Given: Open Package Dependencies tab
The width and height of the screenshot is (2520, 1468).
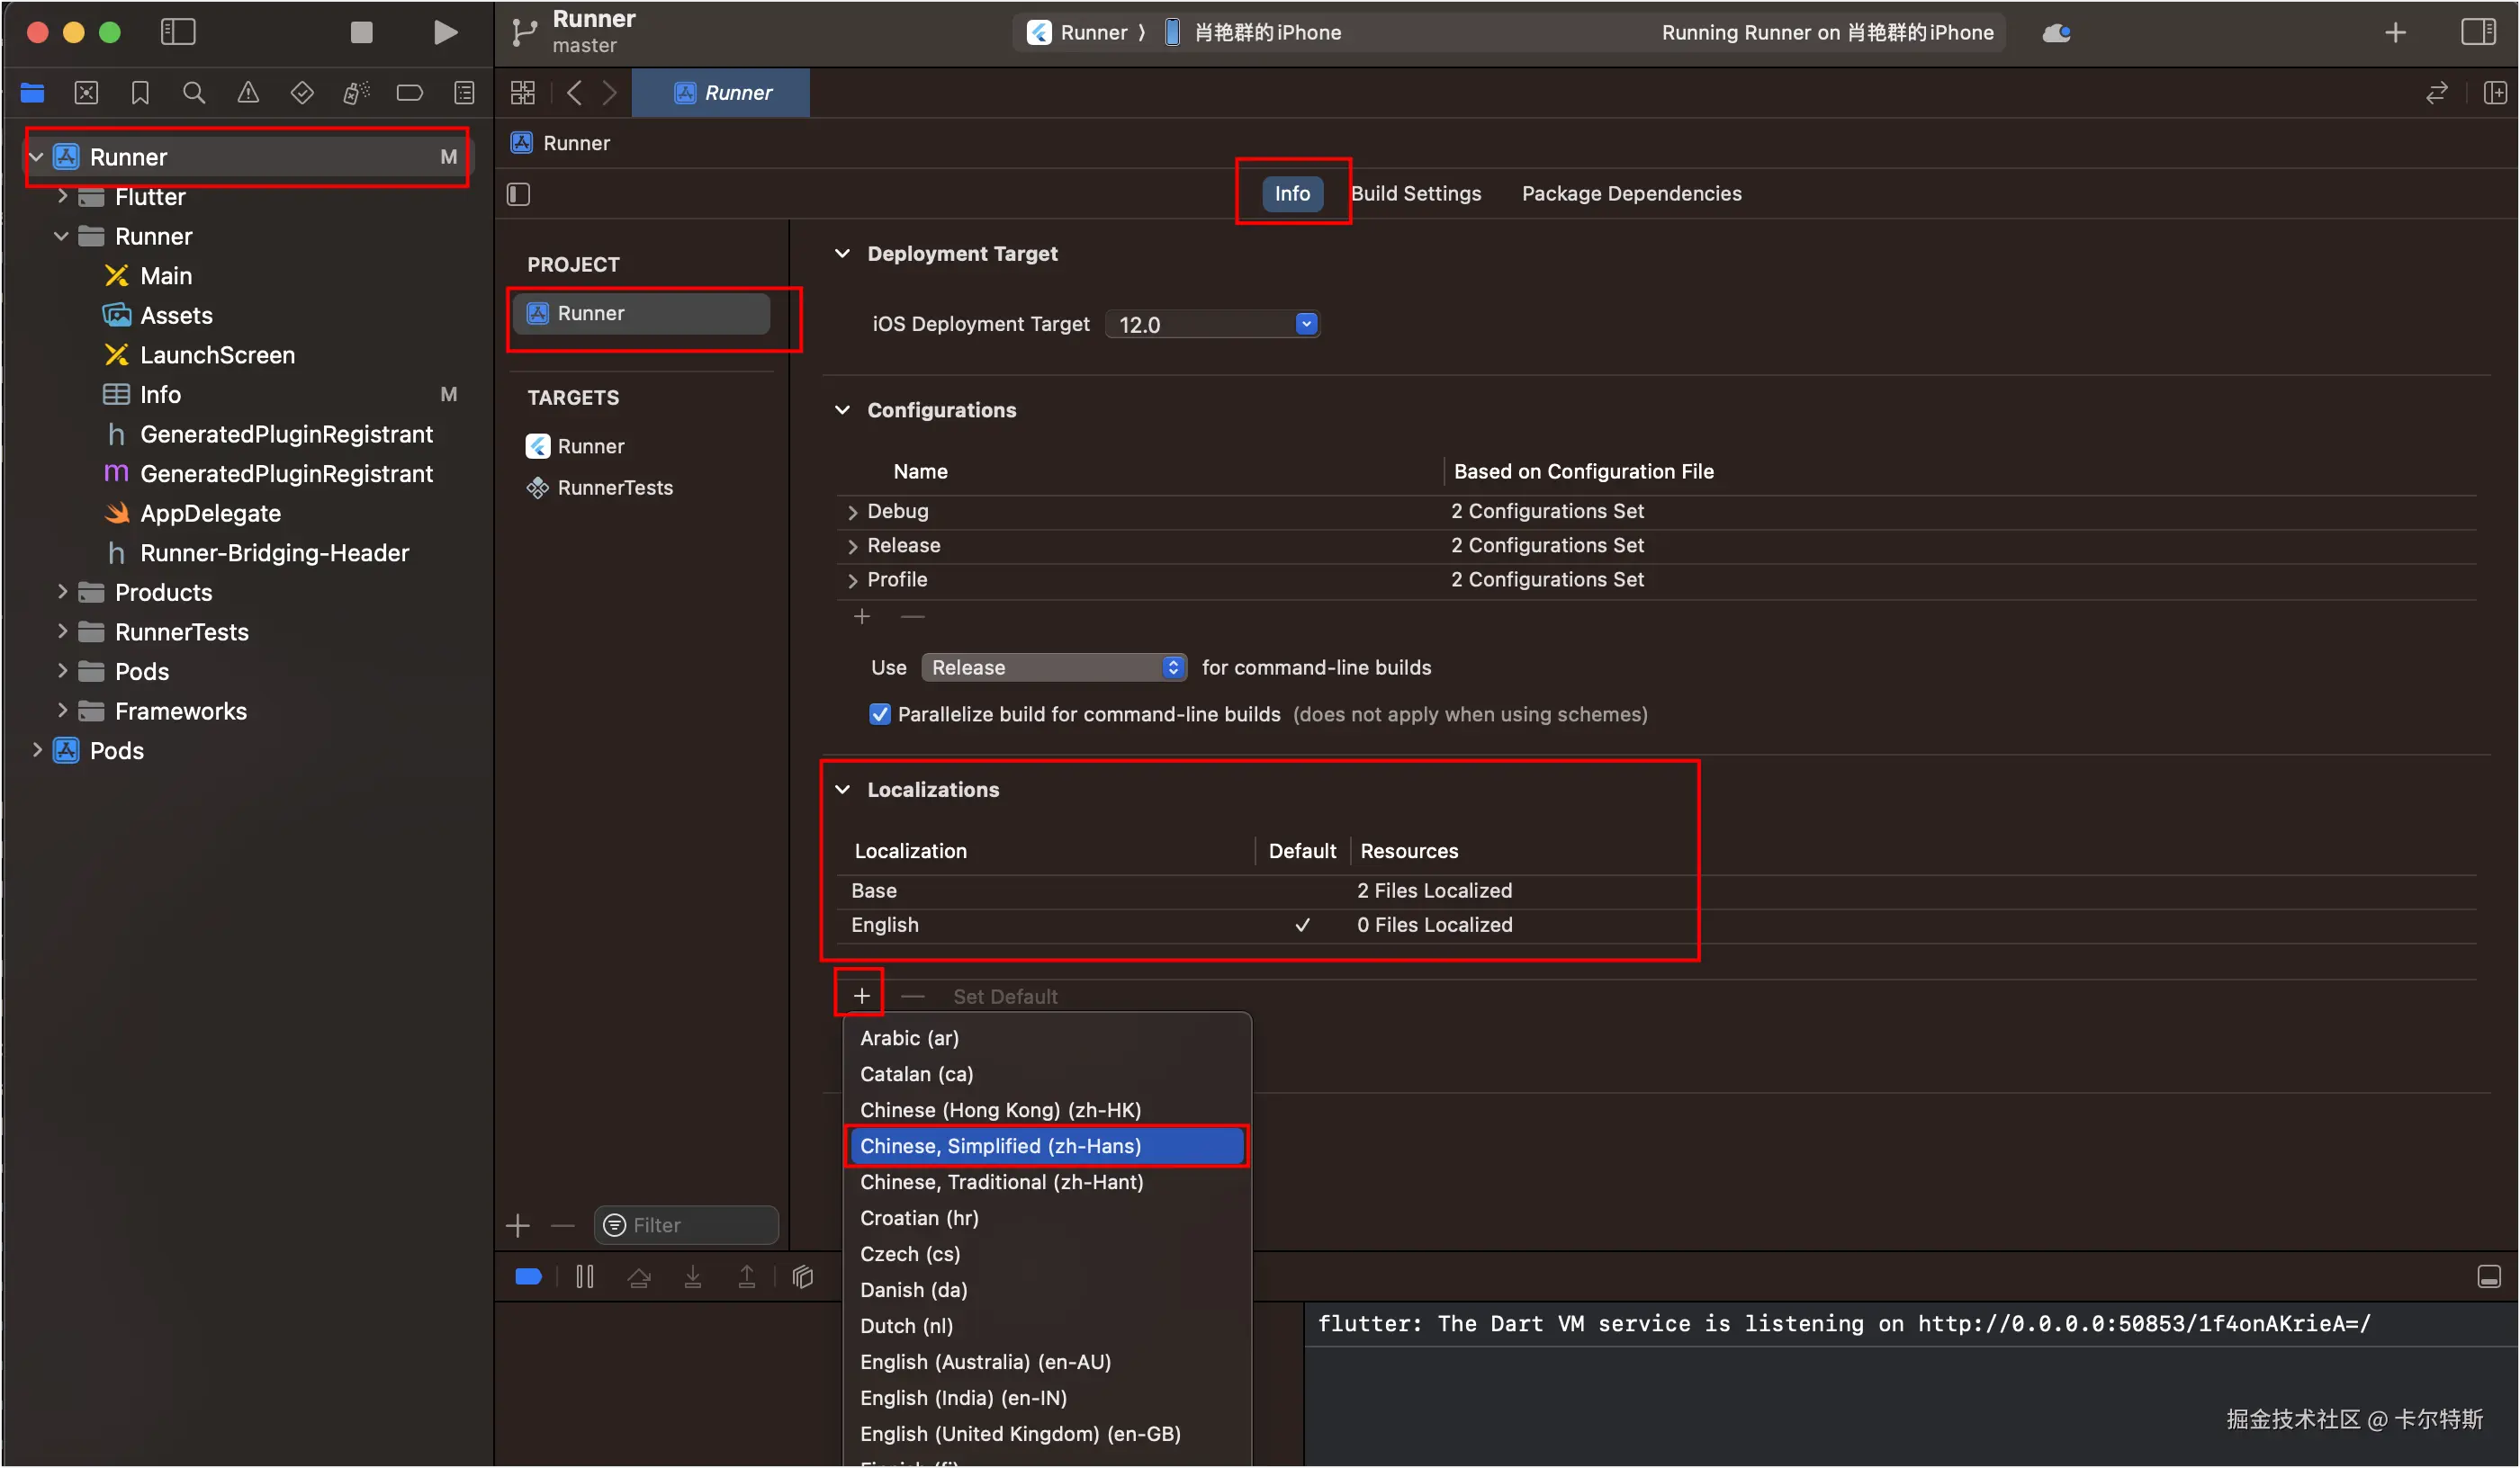Looking at the screenshot, I should point(1631,192).
